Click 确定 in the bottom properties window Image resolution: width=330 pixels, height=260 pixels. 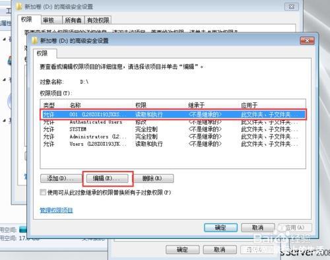click(182, 249)
